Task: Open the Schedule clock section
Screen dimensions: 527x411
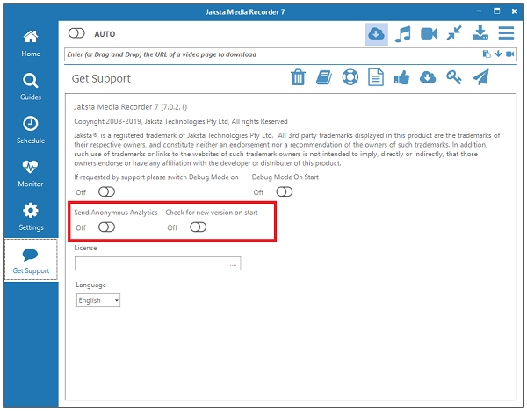Action: tap(31, 130)
